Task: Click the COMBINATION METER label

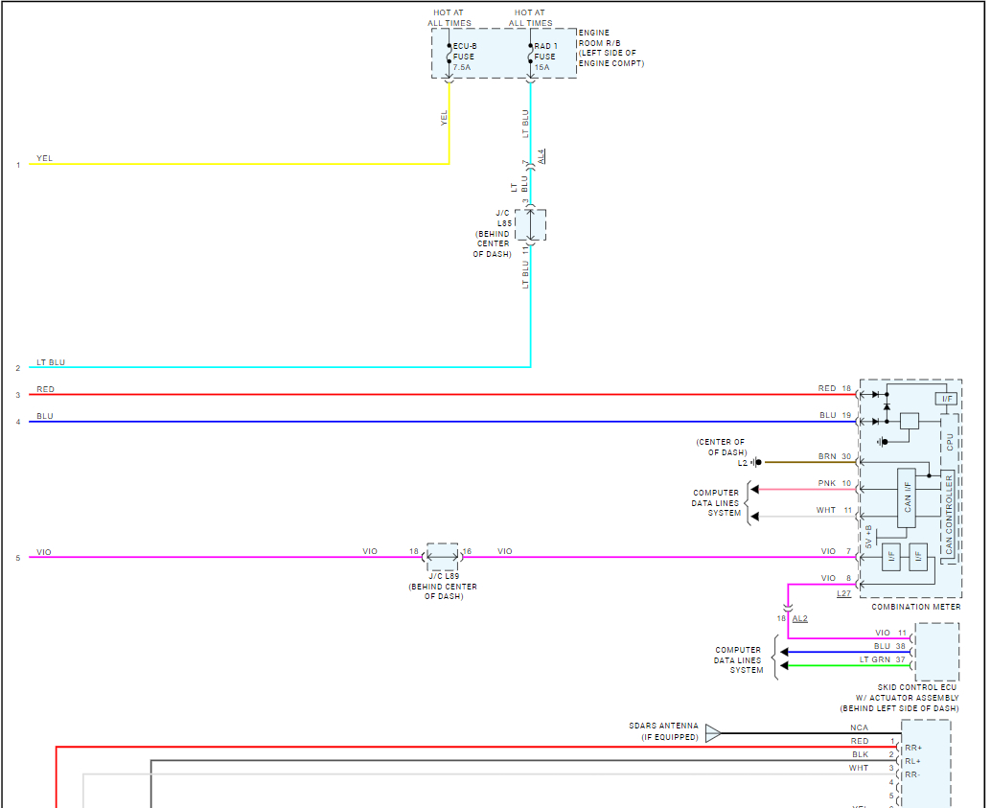Action: click(915, 607)
